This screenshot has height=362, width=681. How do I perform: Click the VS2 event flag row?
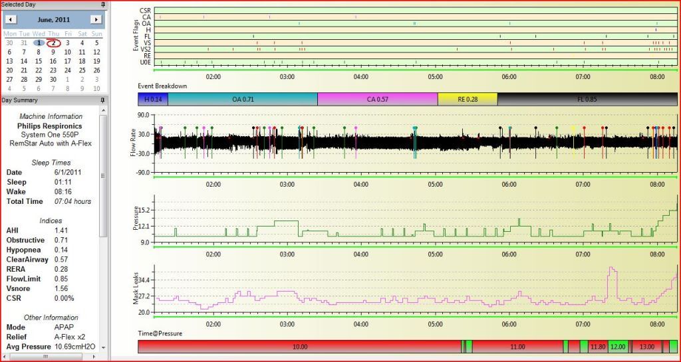[x=416, y=49]
